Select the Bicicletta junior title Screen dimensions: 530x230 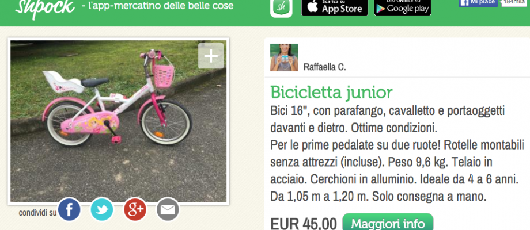[331, 92]
